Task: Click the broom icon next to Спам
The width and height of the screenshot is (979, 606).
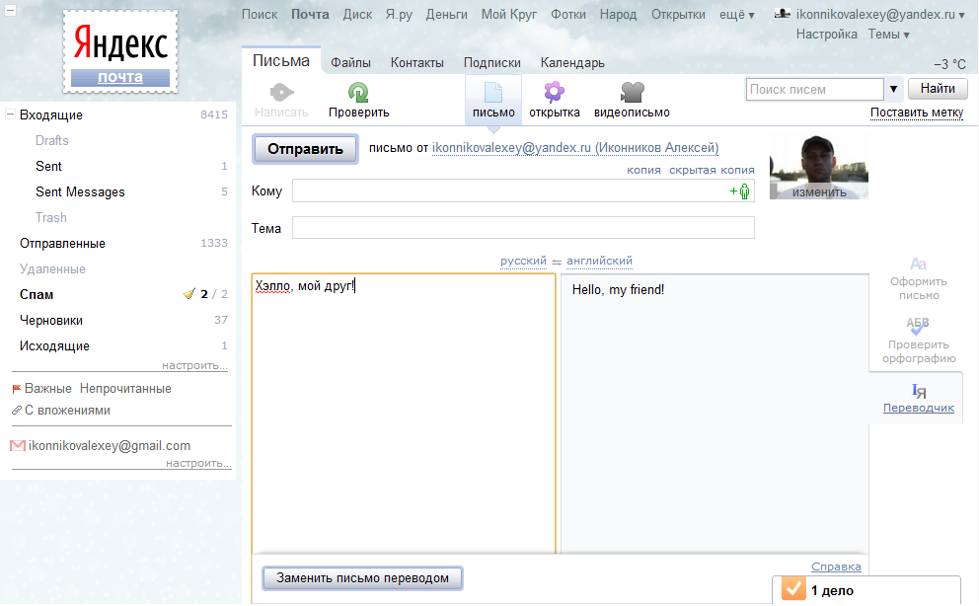Action: 188,293
